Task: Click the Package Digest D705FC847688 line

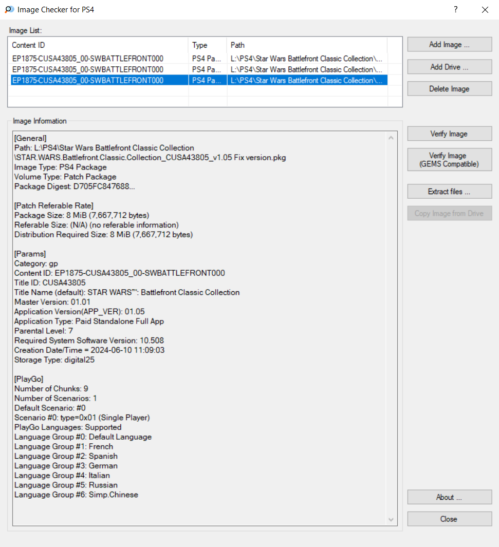Action: point(75,186)
